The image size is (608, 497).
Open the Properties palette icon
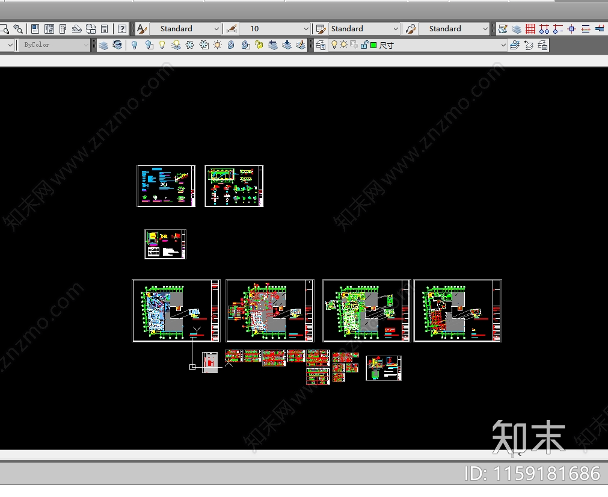(35, 29)
